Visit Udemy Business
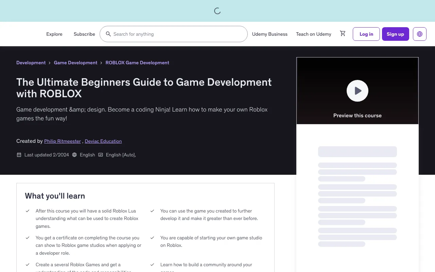Viewport: 435px width, 272px height. (x=269, y=34)
